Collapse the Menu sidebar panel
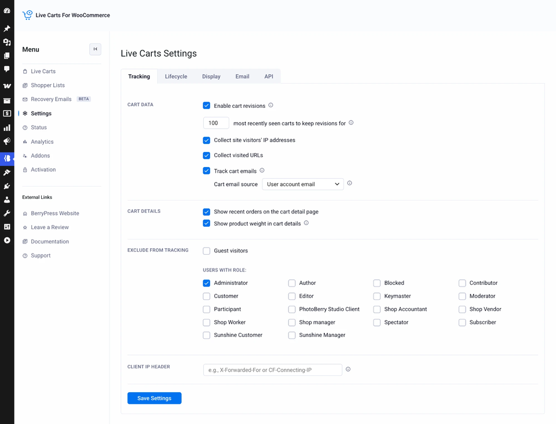The image size is (556, 424). click(x=95, y=49)
